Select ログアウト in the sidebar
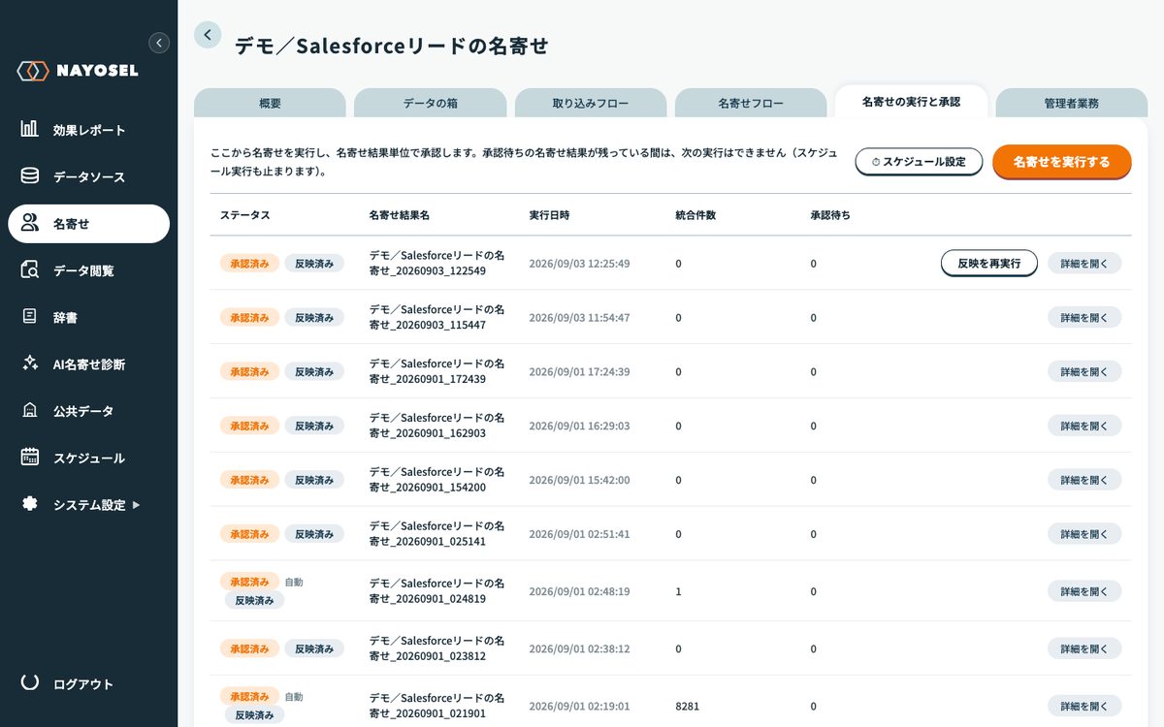This screenshot has height=727, width=1164. (x=88, y=683)
